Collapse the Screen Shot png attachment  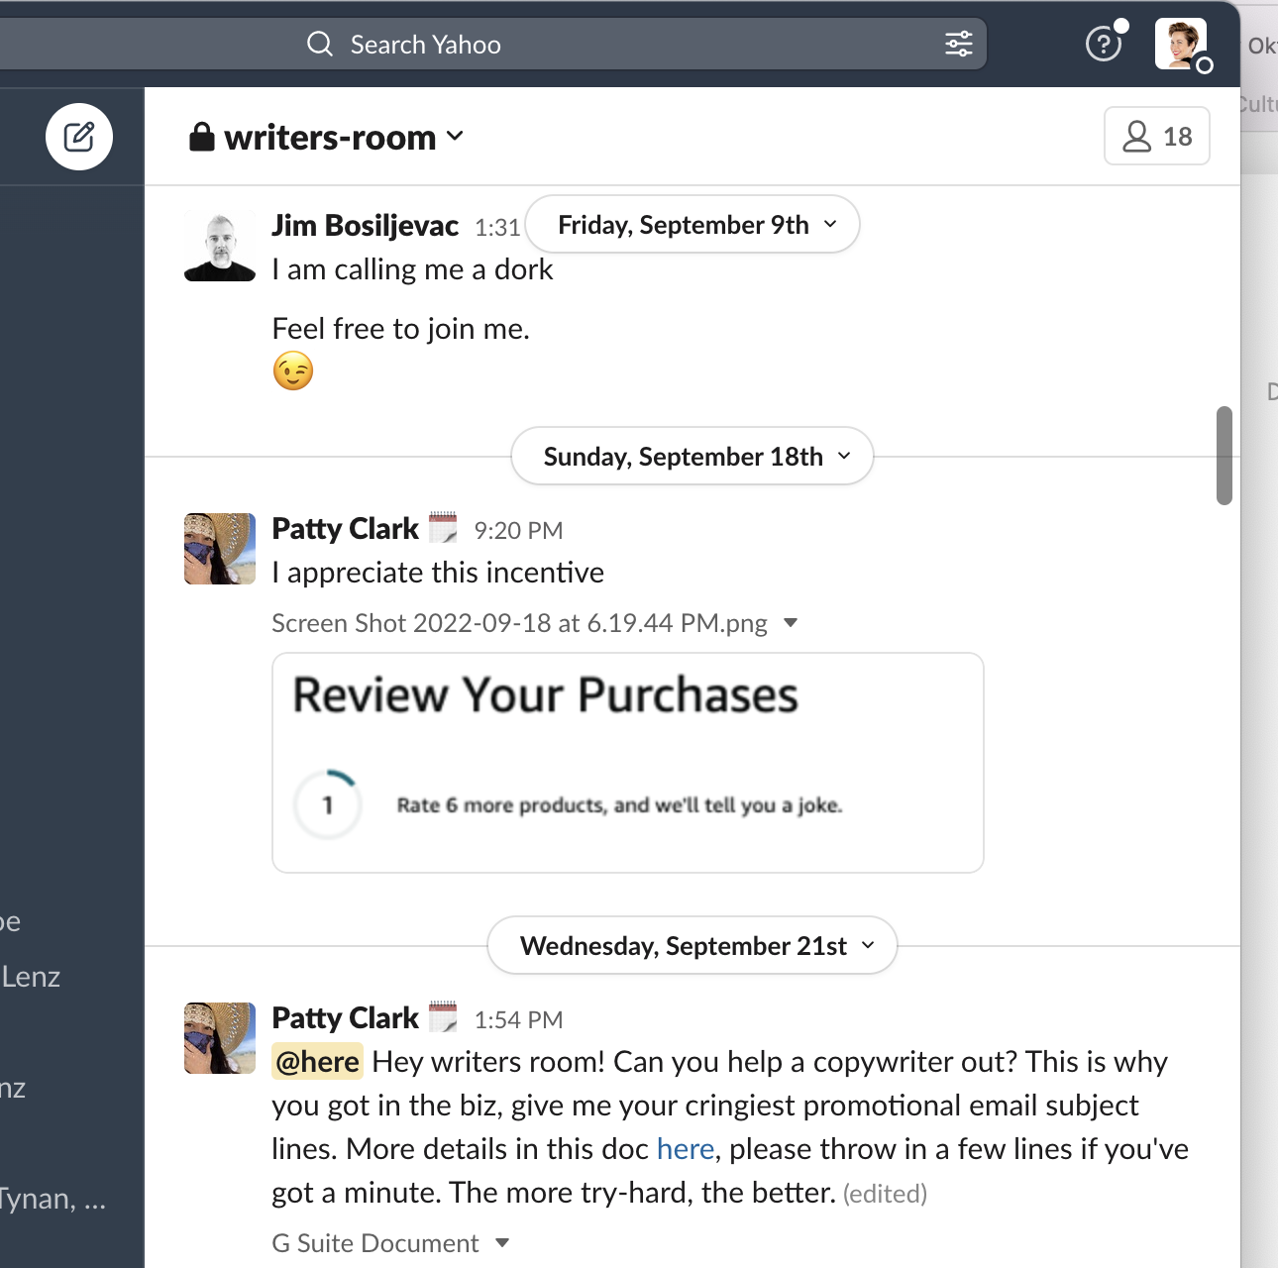click(x=791, y=623)
